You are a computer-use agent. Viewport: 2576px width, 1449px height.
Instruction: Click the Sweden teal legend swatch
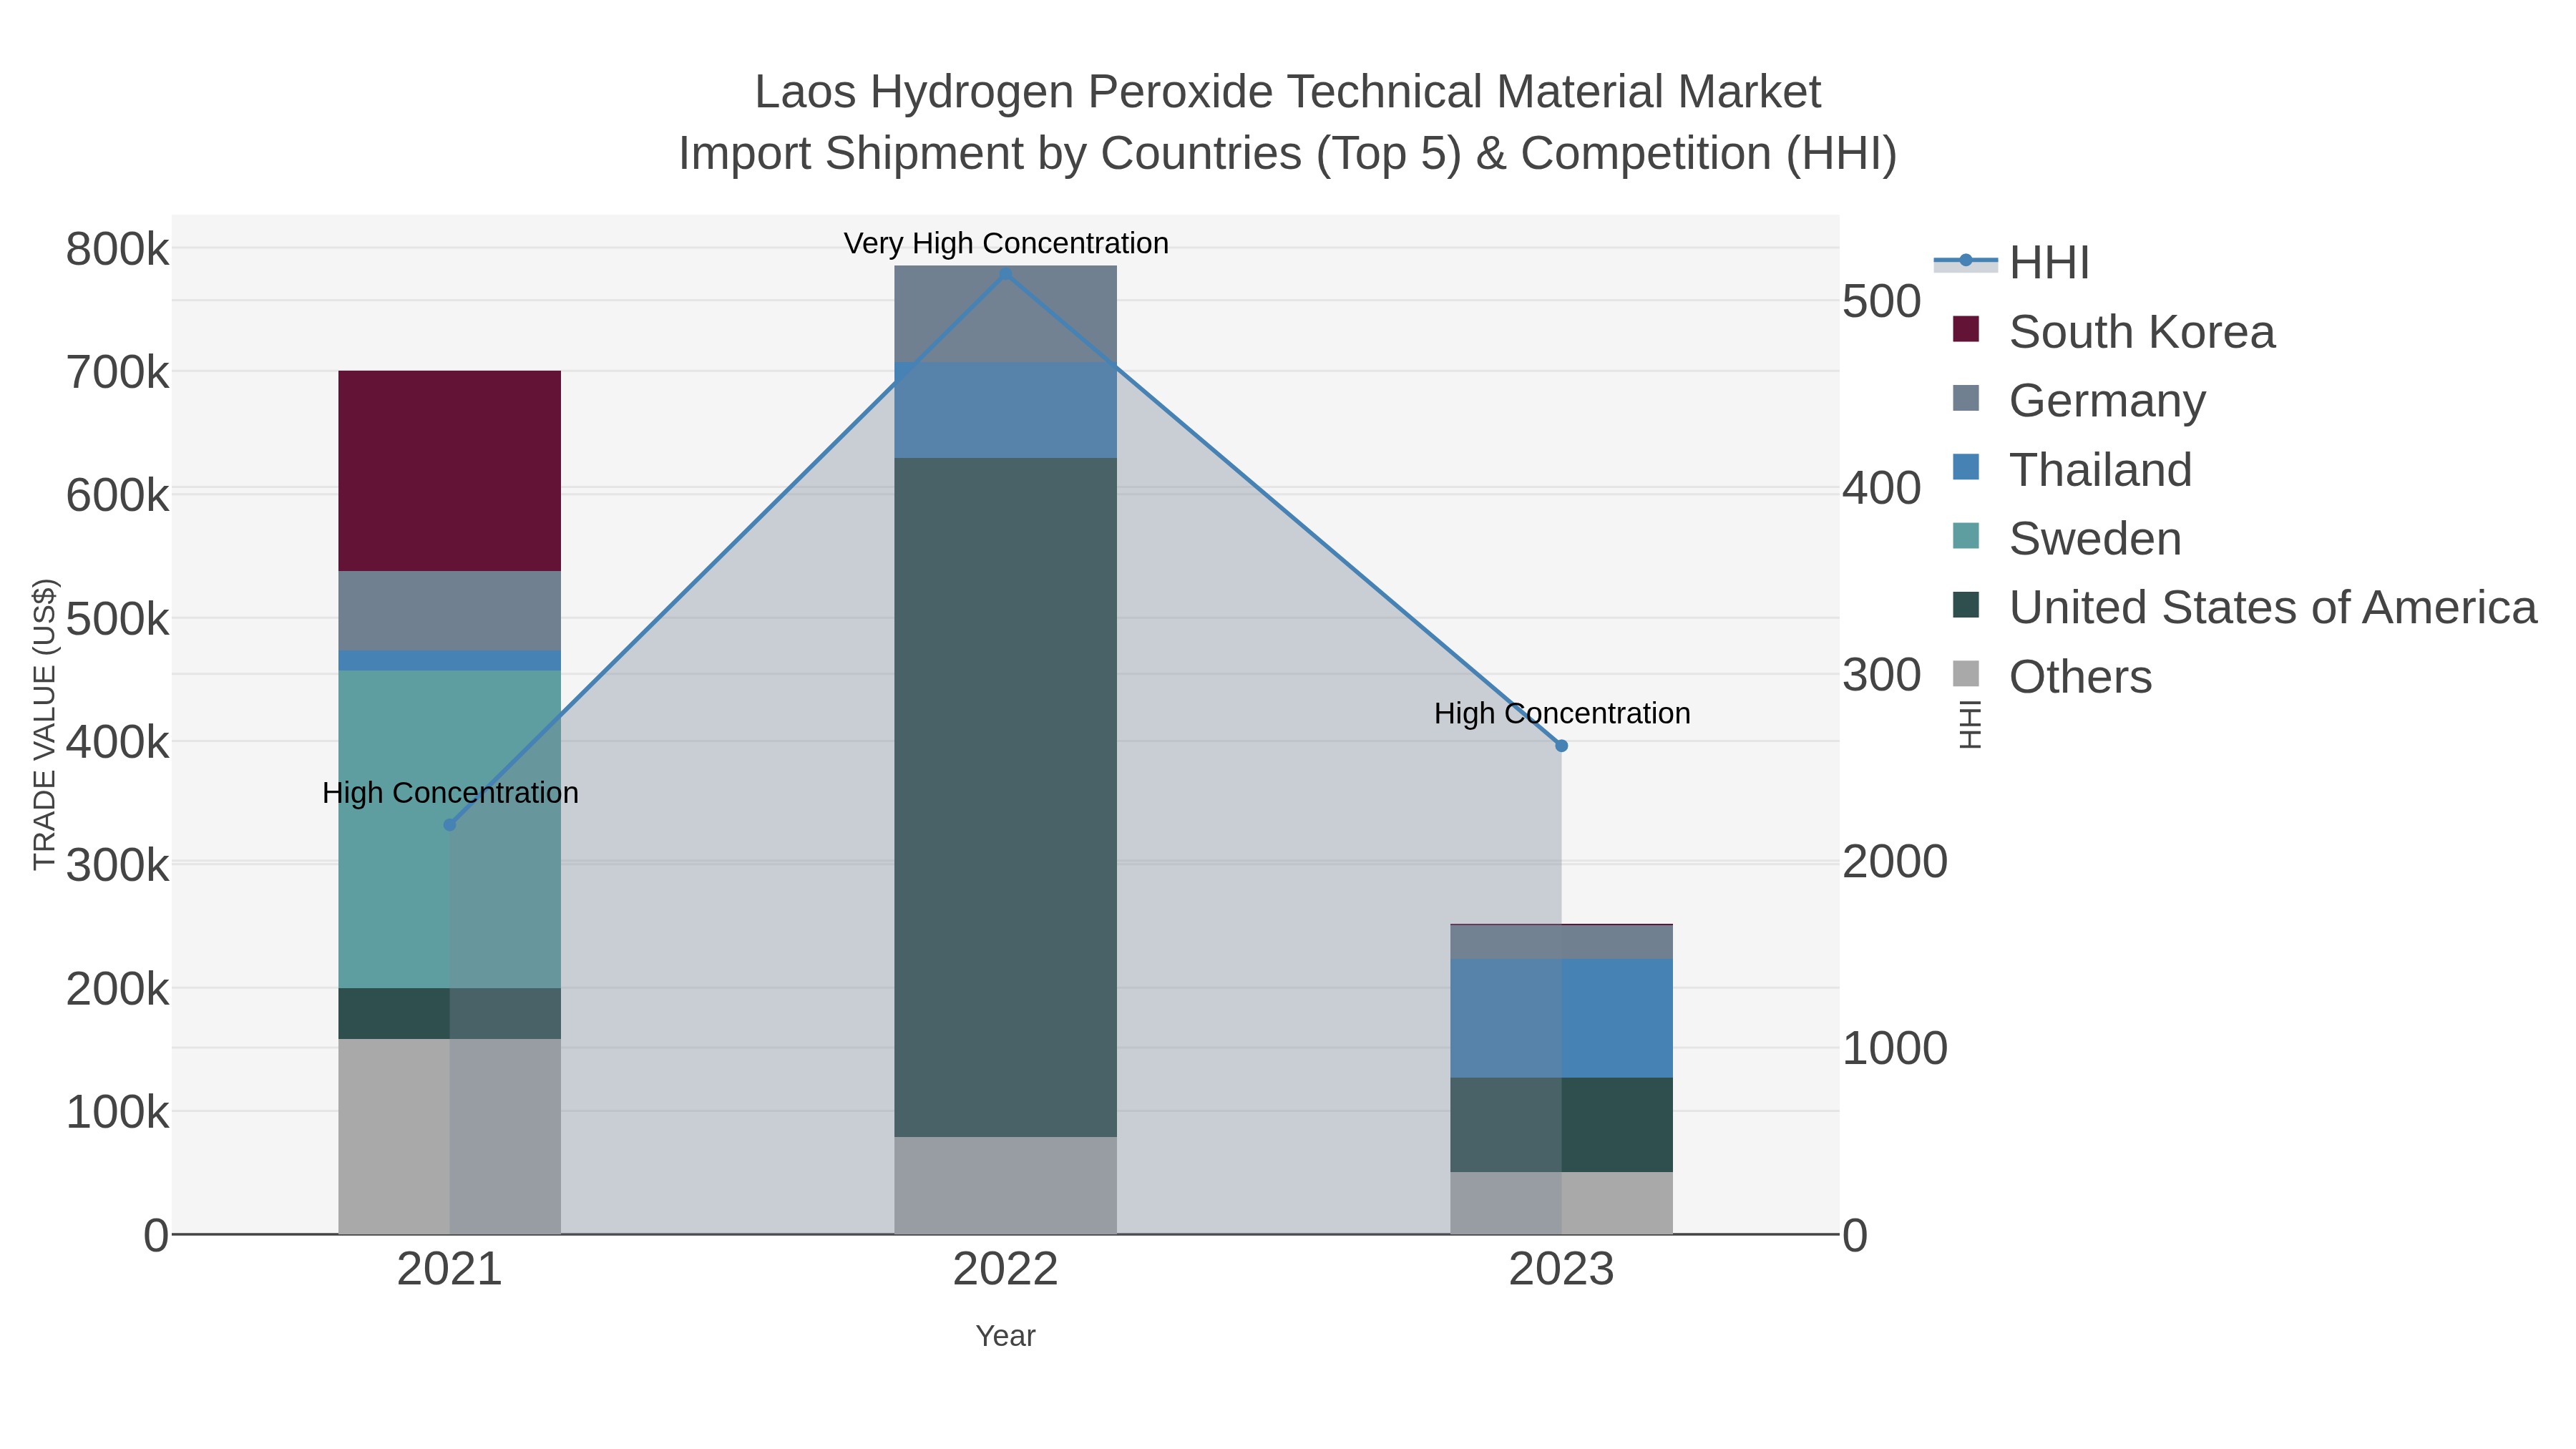[1966, 536]
